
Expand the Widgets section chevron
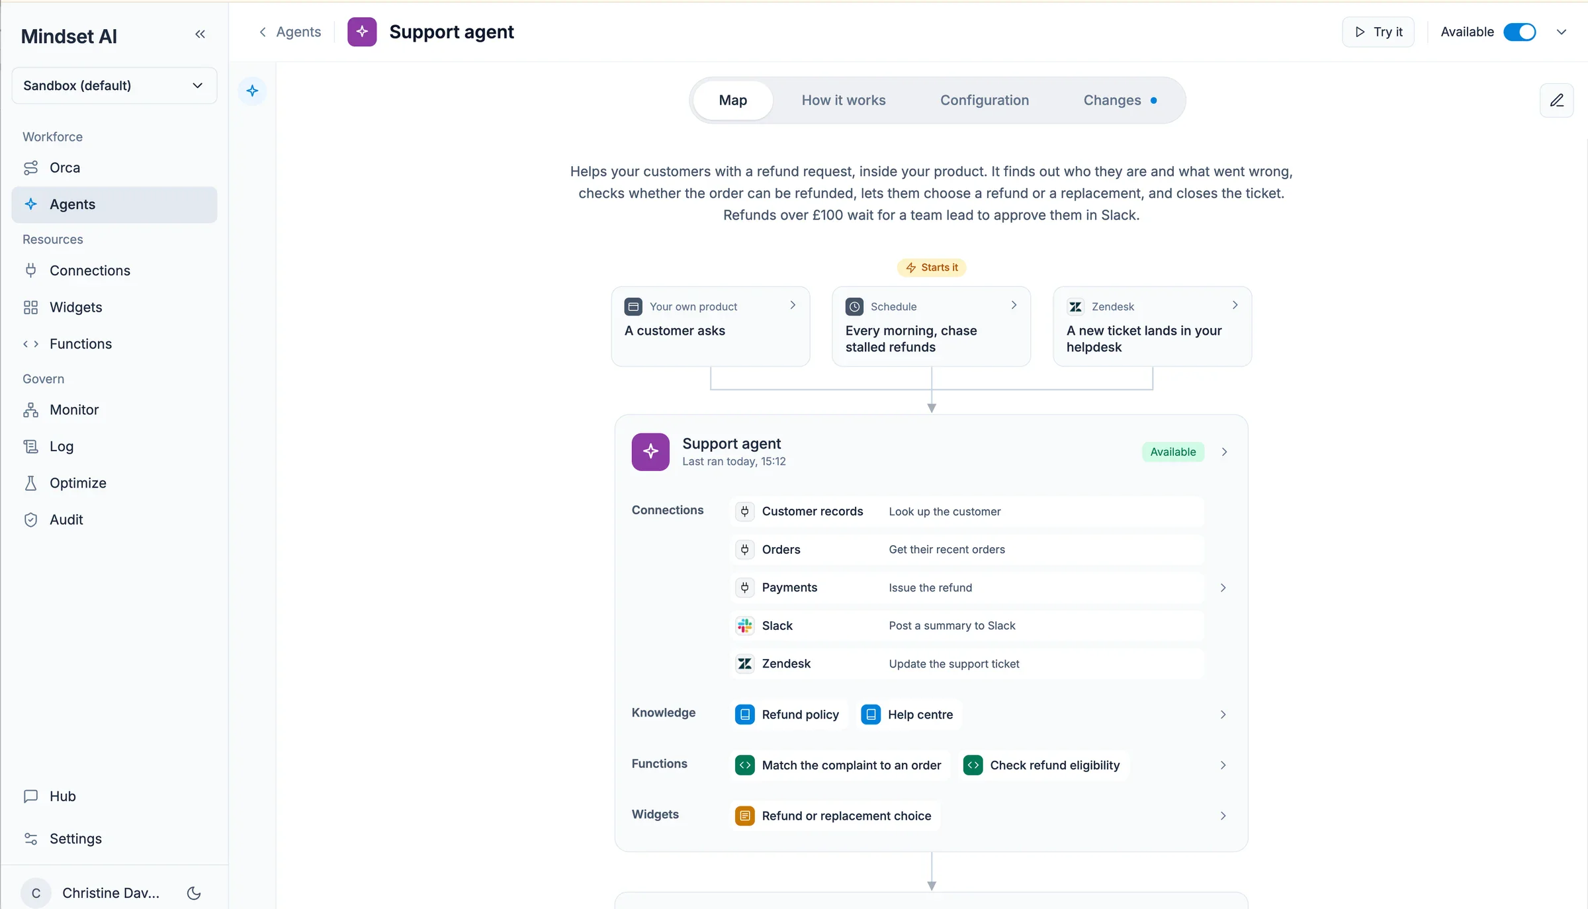[x=1223, y=816]
